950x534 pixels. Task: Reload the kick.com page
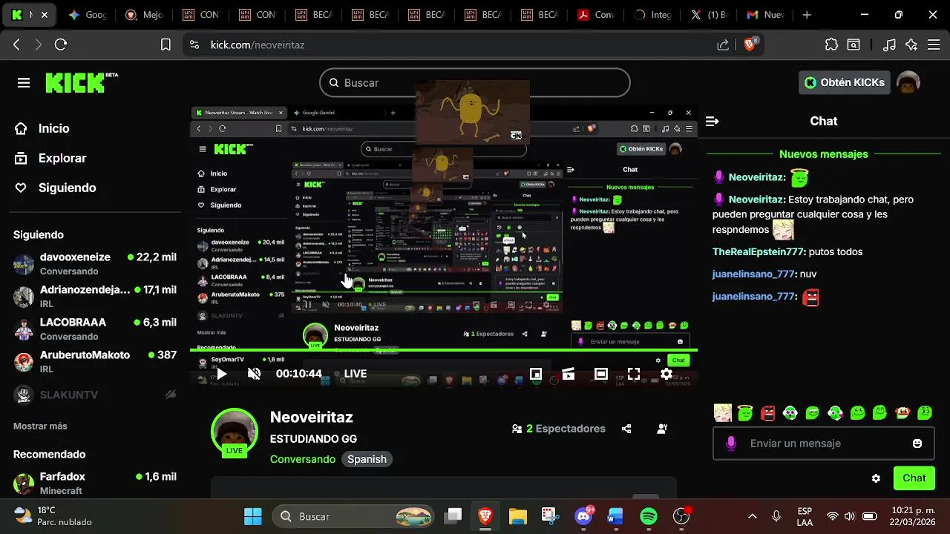(x=61, y=44)
